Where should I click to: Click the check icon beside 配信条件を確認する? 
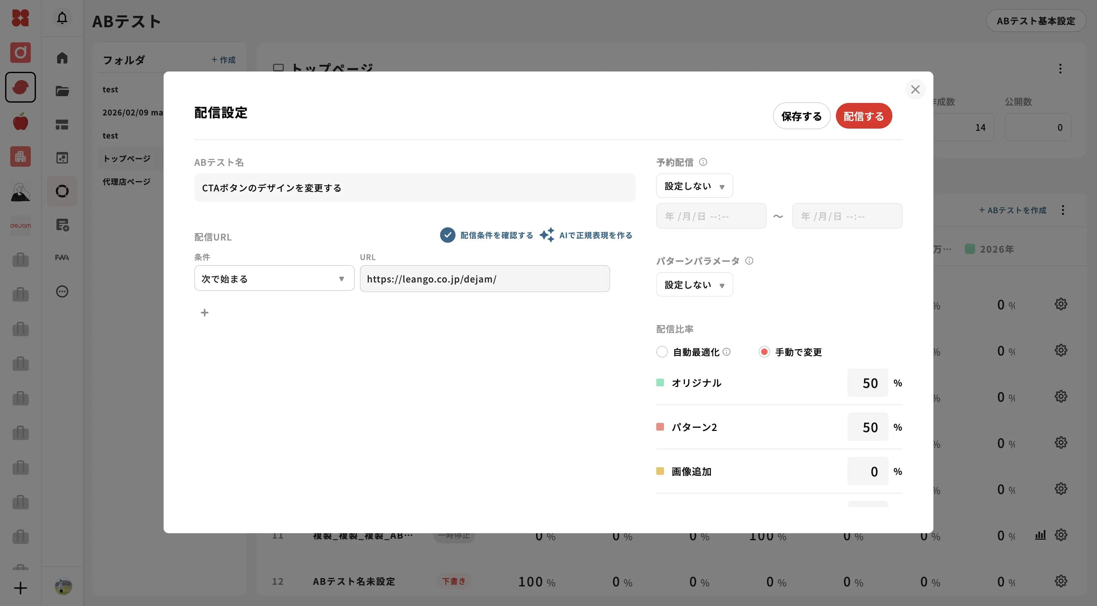(447, 235)
